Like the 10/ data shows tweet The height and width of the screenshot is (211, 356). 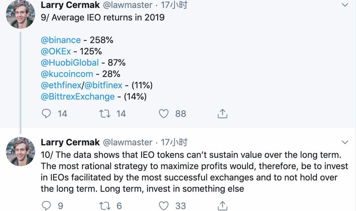[x=164, y=206]
